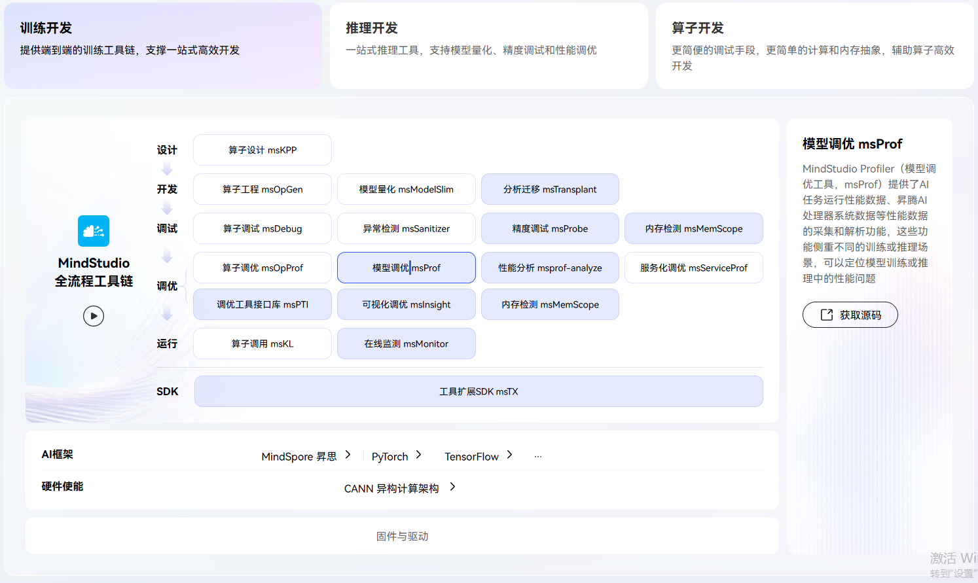This screenshot has width=978, height=583.
Task: Switch to the 算子开发 tab
Action: [x=815, y=46]
